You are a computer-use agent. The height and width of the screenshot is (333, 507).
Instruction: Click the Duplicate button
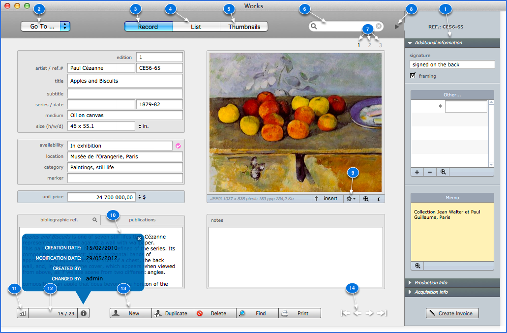coord(172,313)
